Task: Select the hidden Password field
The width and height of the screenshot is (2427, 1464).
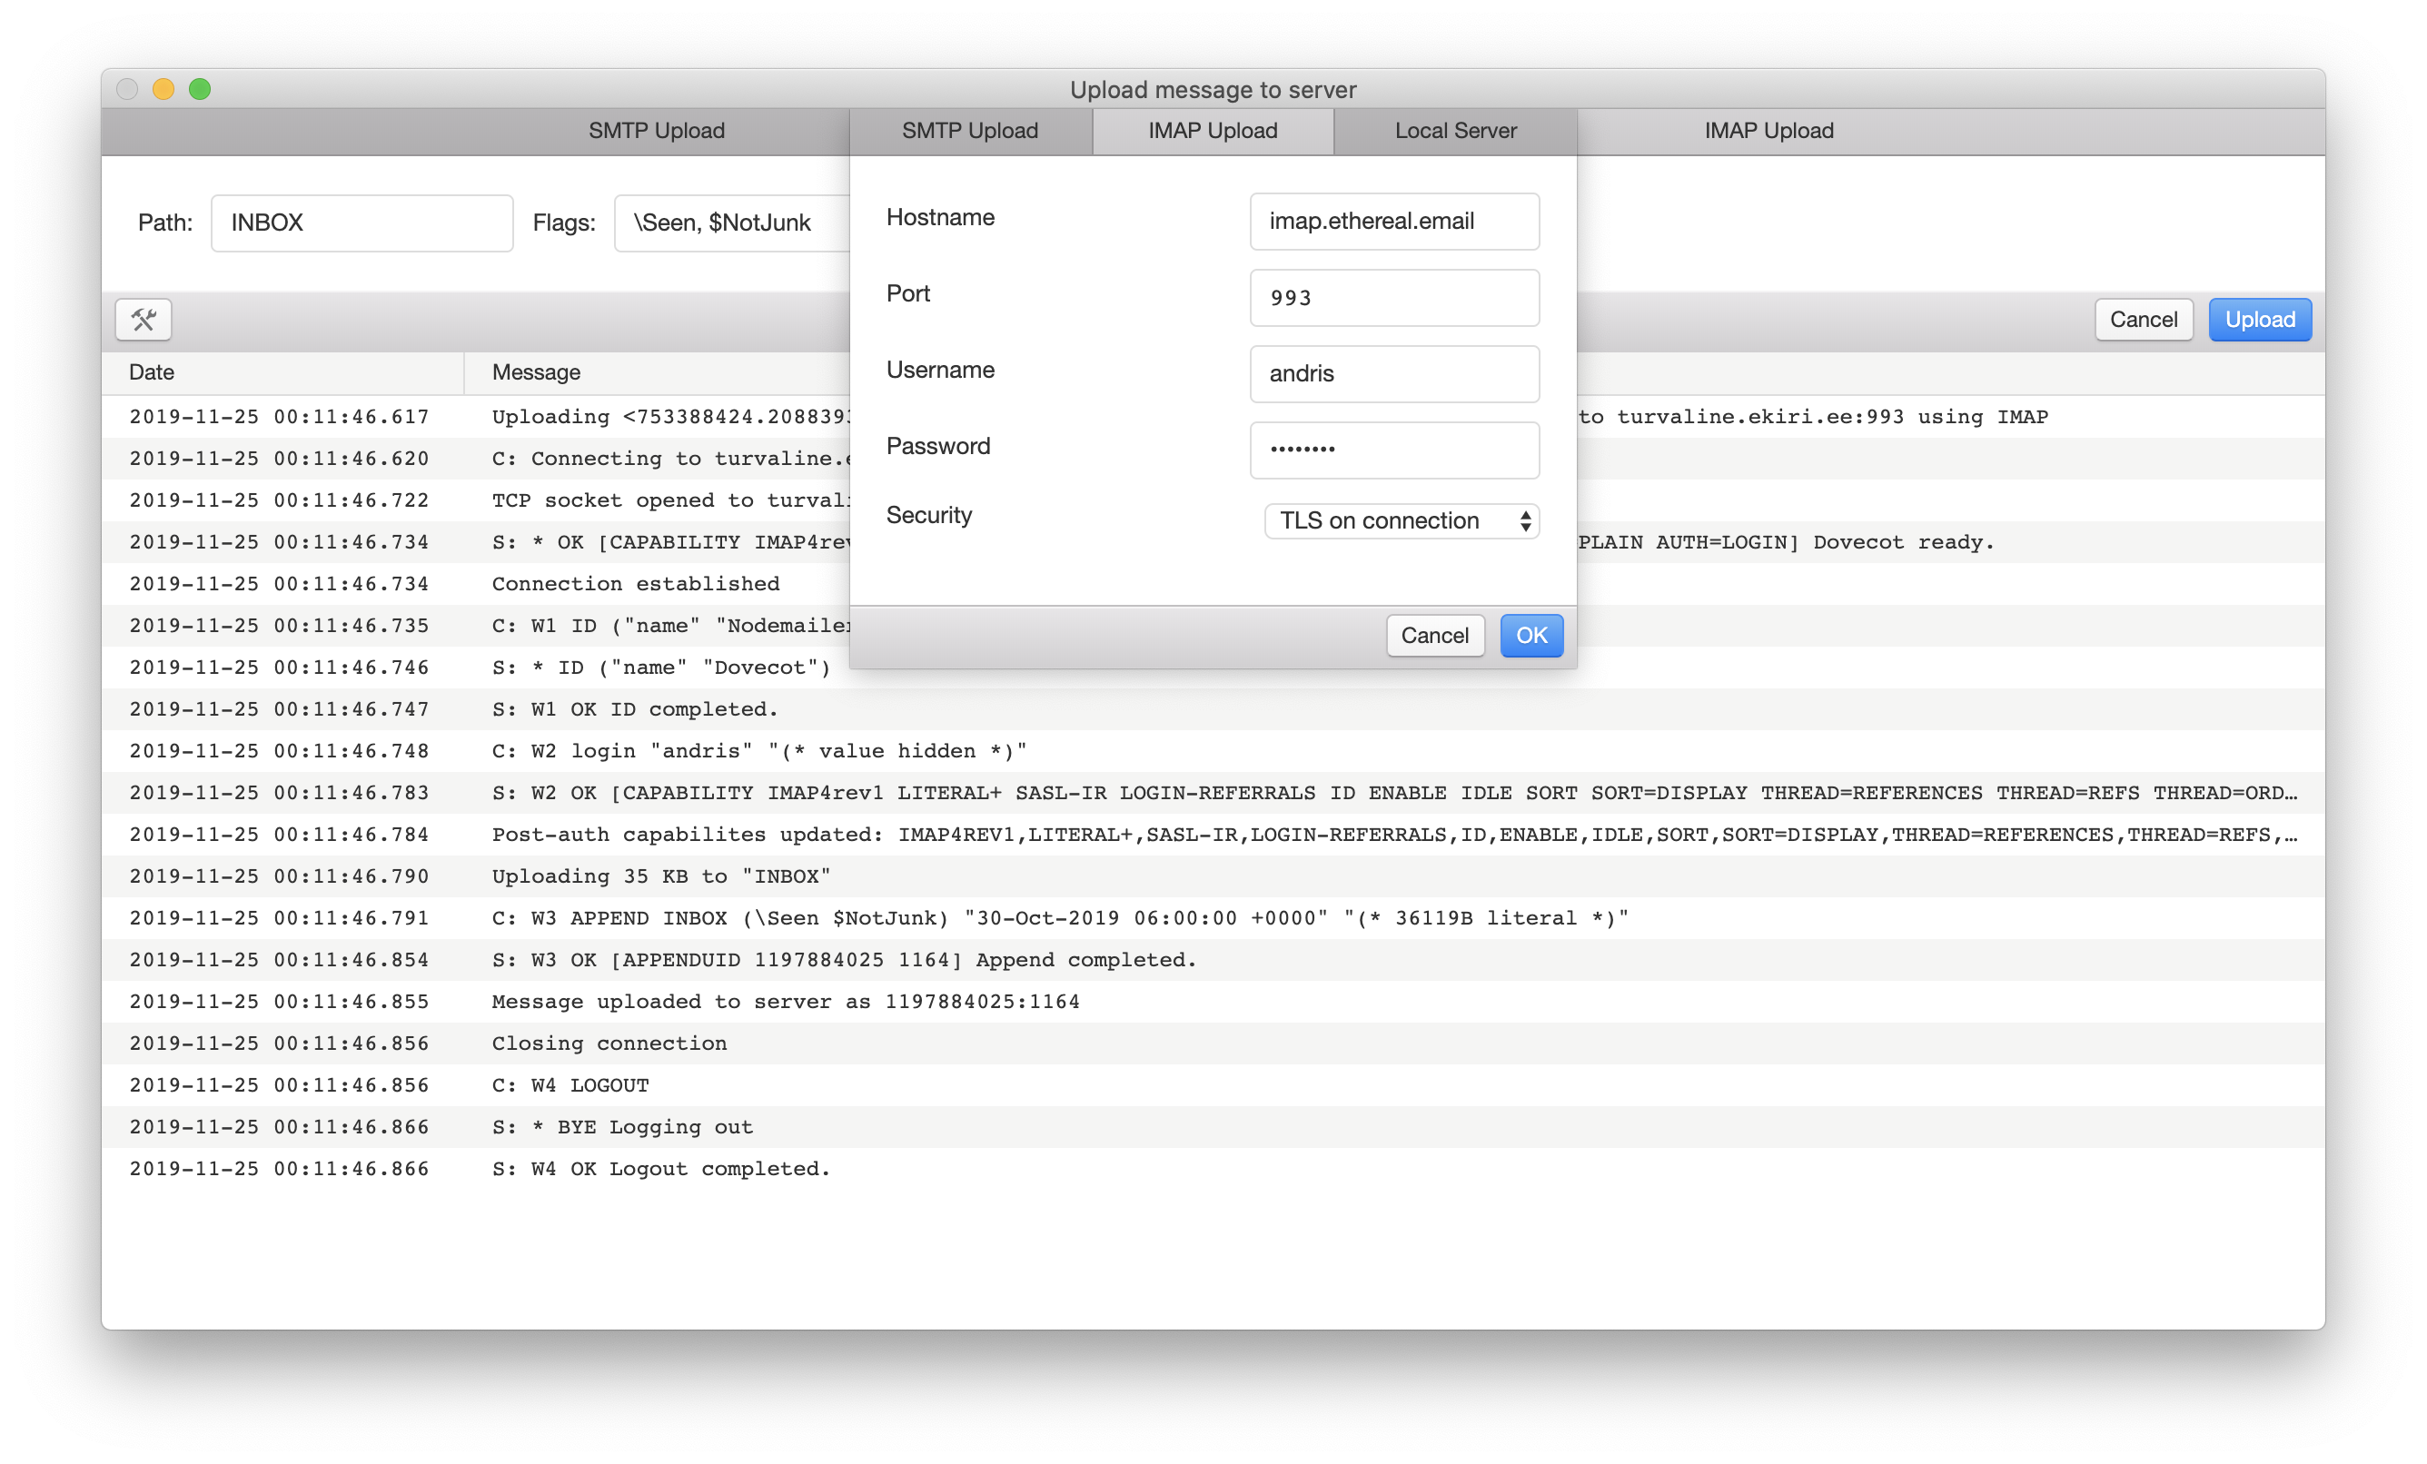Action: pos(1393,450)
